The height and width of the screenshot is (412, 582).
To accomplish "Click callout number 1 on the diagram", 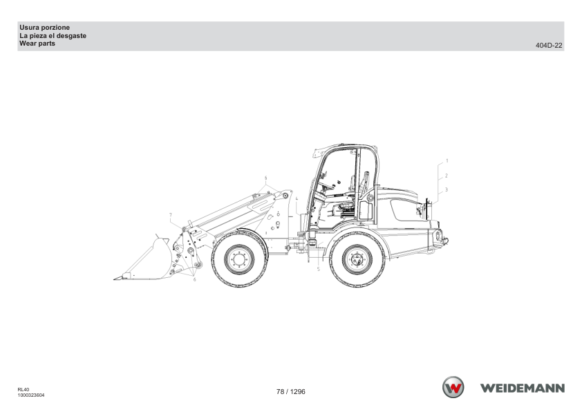I will click(447, 161).
